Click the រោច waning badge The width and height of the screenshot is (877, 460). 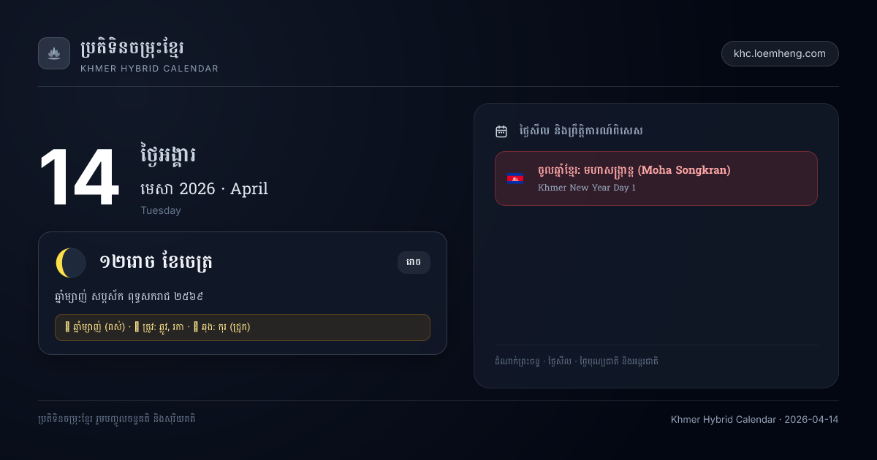[x=414, y=262]
